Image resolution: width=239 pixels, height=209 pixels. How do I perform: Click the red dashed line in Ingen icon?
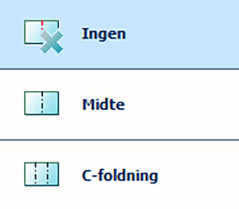coord(42,25)
